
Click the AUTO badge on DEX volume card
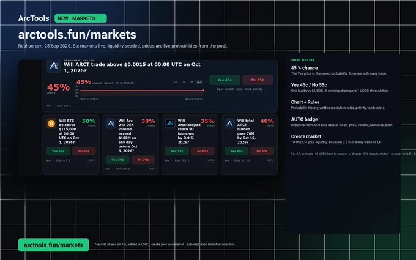tap(151, 169)
